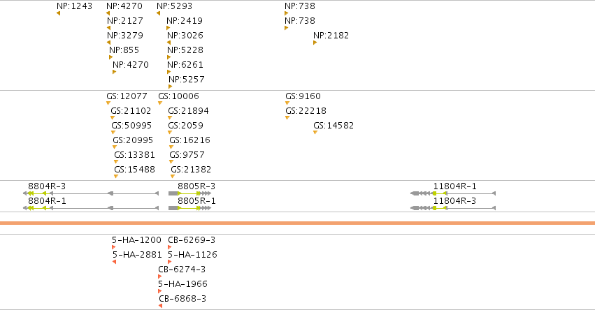Screen dimensions: 595x310
Task: Select the GS:16216 feature label
Action: click(x=189, y=140)
